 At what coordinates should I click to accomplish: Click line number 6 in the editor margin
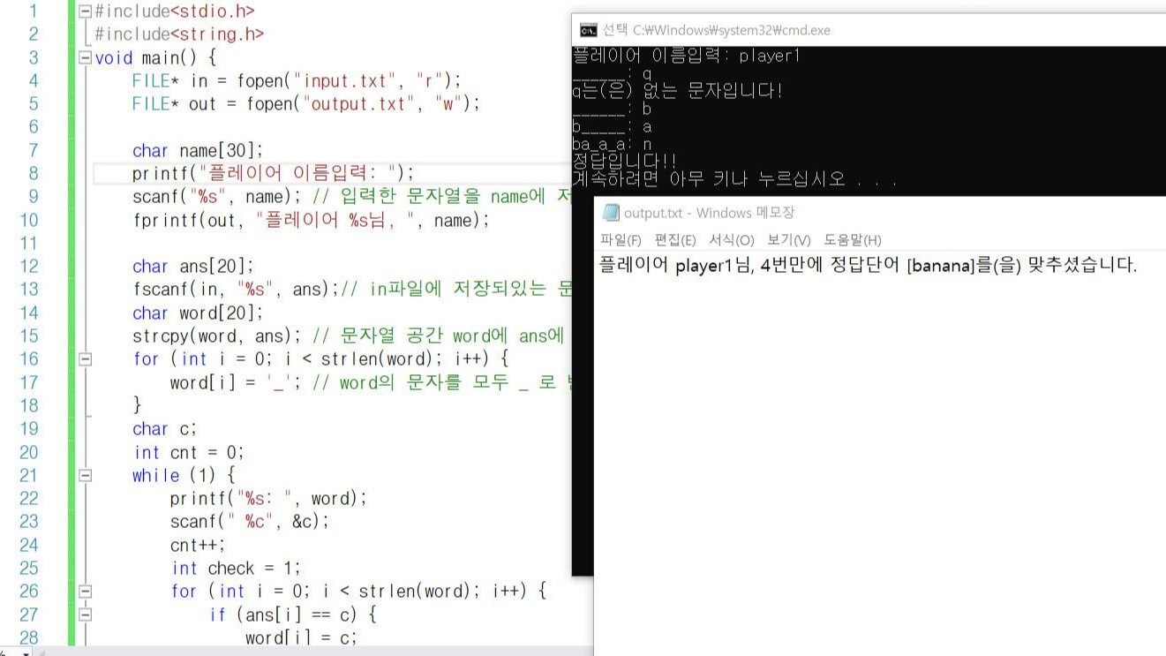[34, 127]
